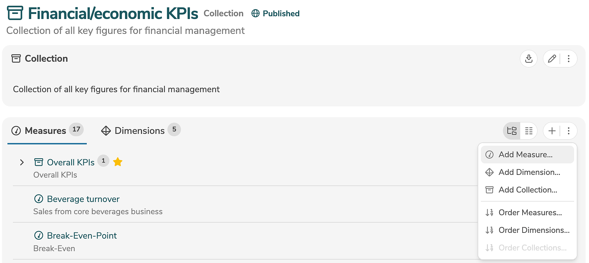Click the pencil edit icon
Screen dimensions: 589x263
[552, 59]
